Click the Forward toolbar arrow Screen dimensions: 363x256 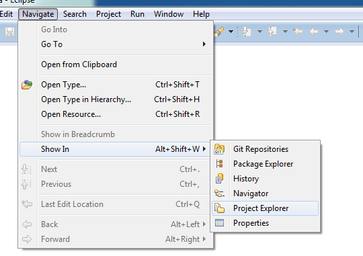pyautogui.click(x=339, y=32)
